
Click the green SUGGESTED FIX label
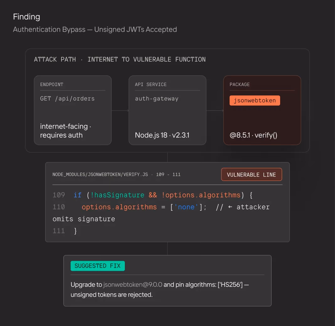98,266
